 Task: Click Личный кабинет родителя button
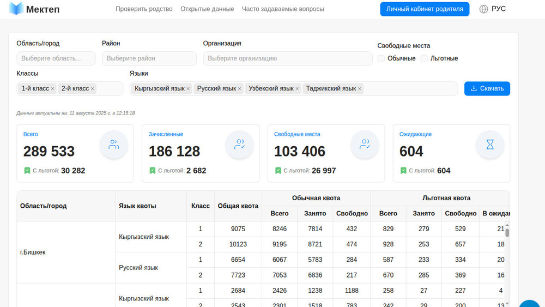point(425,9)
